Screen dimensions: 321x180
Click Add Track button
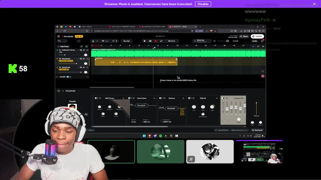tap(63, 46)
